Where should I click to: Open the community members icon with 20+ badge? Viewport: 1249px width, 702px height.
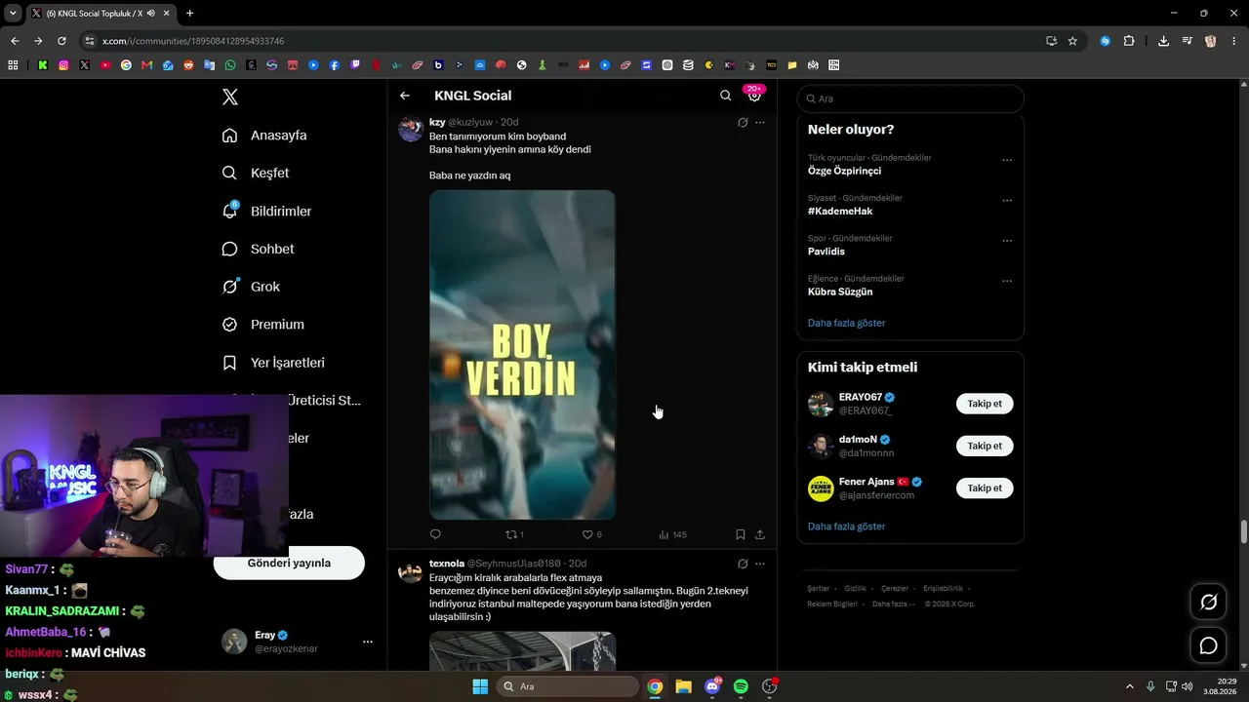(754, 95)
